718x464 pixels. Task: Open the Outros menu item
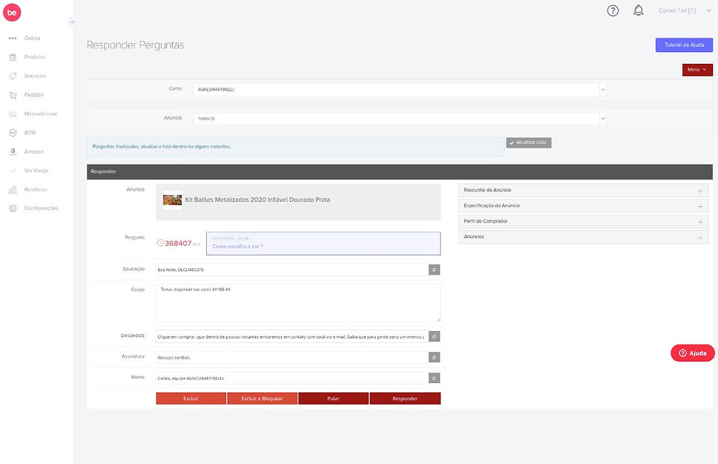[x=32, y=38]
